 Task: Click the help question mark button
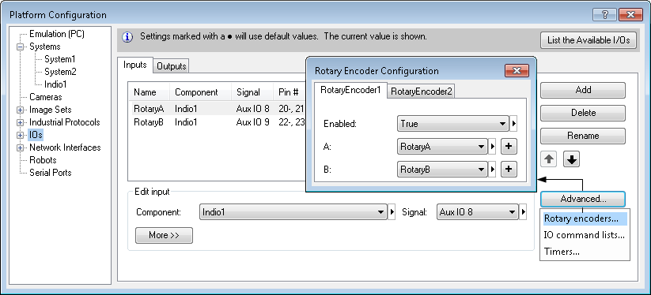click(604, 15)
